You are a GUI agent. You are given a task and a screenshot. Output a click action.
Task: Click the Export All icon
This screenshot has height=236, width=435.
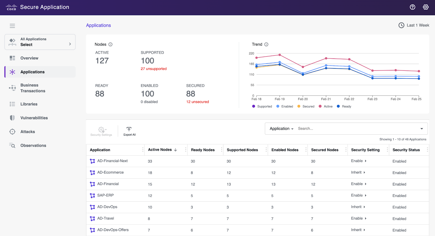pyautogui.click(x=129, y=129)
